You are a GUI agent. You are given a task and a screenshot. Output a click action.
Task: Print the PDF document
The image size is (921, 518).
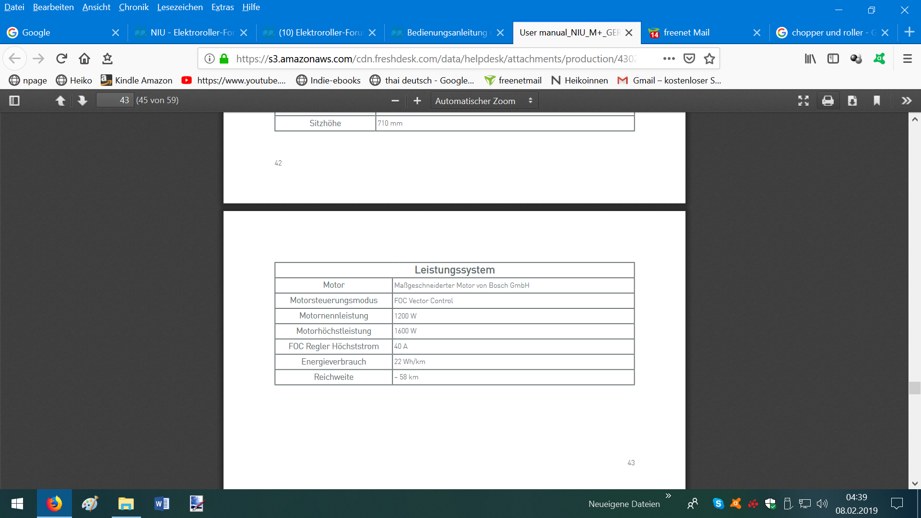click(828, 101)
